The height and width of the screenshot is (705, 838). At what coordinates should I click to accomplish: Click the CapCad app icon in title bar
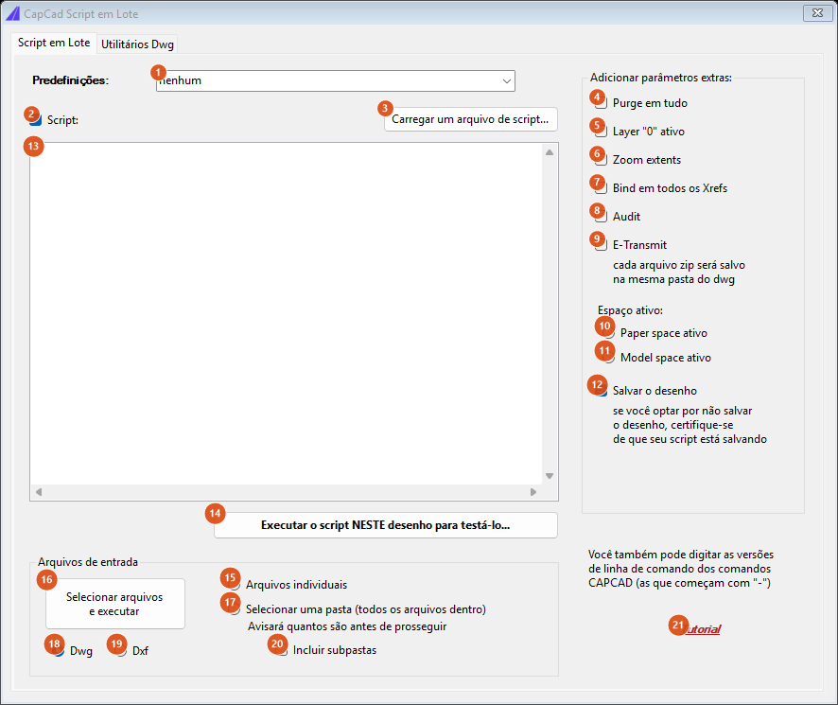(x=12, y=14)
